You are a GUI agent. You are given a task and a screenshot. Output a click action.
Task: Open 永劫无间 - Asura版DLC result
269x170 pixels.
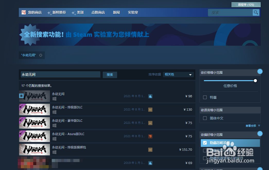pos(107,136)
